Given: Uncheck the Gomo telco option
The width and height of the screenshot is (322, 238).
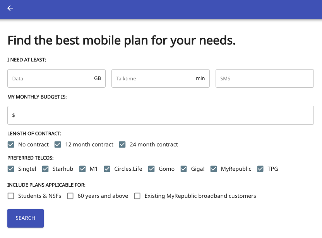Looking at the screenshot, I should [x=151, y=169].
